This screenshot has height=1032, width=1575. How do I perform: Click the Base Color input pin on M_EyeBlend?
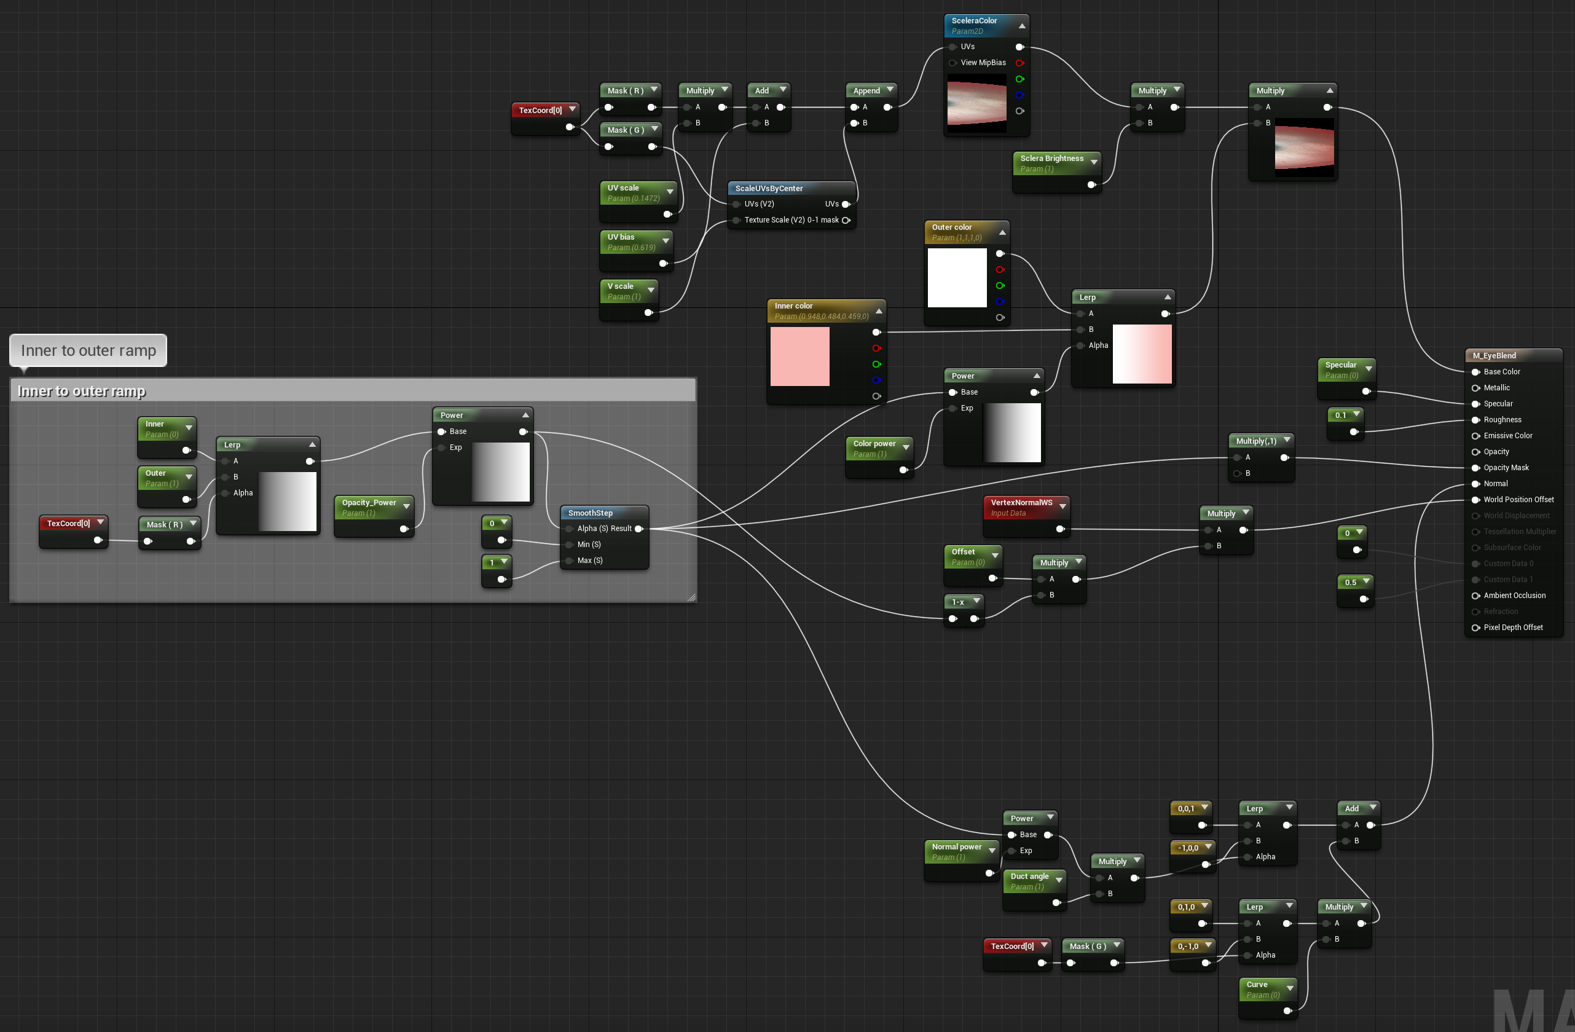(x=1475, y=372)
